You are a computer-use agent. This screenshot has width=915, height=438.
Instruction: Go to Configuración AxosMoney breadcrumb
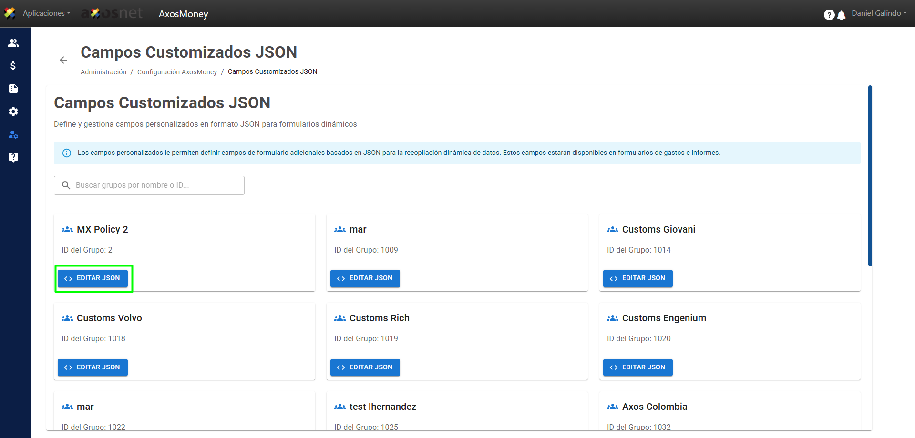click(x=177, y=72)
